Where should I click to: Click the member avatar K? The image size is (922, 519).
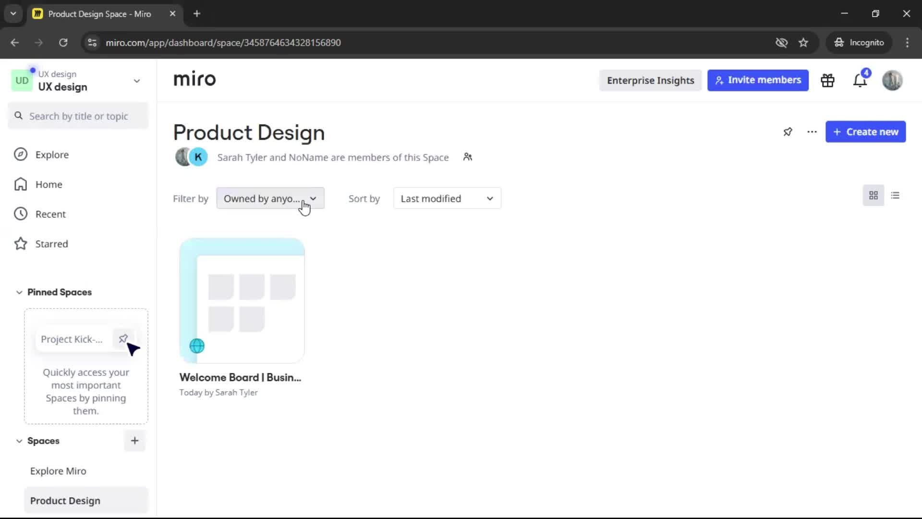[x=198, y=157]
